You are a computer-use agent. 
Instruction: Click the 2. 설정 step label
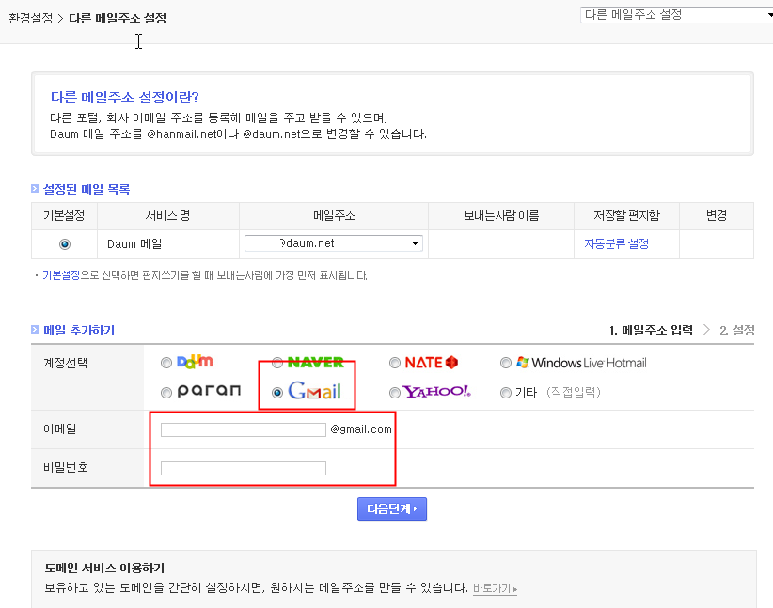[x=737, y=330]
